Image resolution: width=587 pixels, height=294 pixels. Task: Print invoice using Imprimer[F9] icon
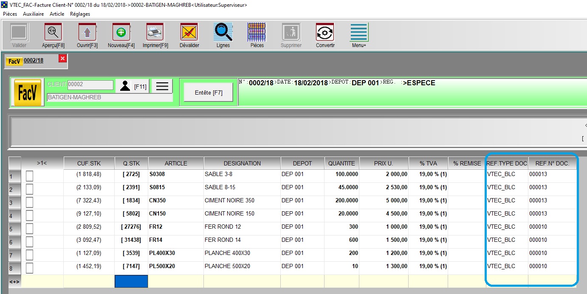[x=155, y=32]
